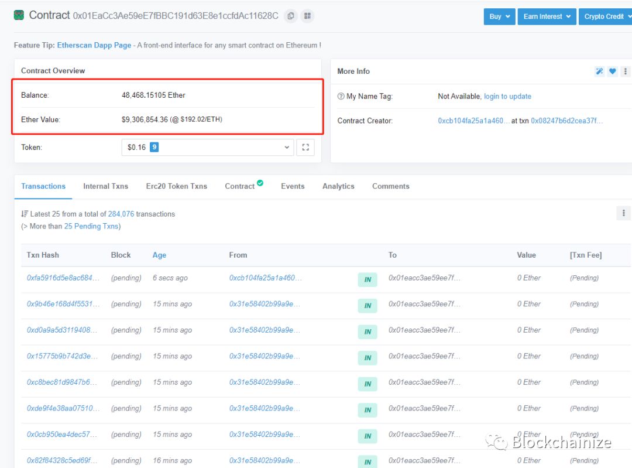Open More Info options menu
The image size is (632, 468).
625,71
